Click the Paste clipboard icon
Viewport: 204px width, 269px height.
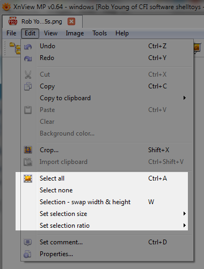28,110
